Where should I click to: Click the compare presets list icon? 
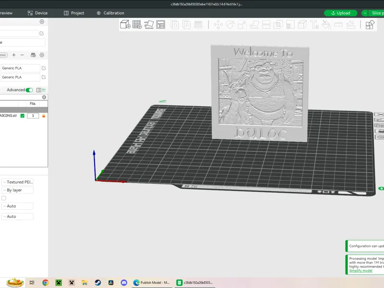(x=38, y=90)
